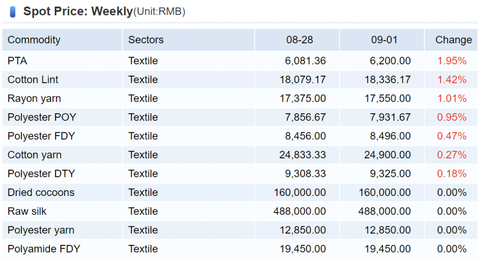Click the Spot Price: Weekly heading

coord(78,12)
